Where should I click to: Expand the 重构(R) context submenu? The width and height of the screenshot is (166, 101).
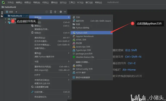pyautogui.click(x=50, y=53)
